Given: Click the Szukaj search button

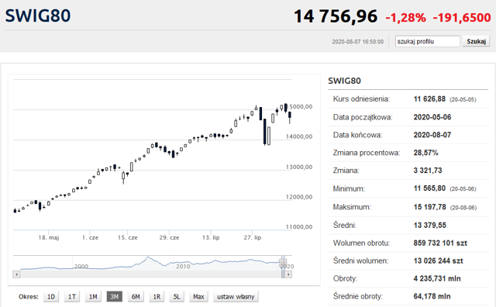Looking at the screenshot, I should [476, 41].
